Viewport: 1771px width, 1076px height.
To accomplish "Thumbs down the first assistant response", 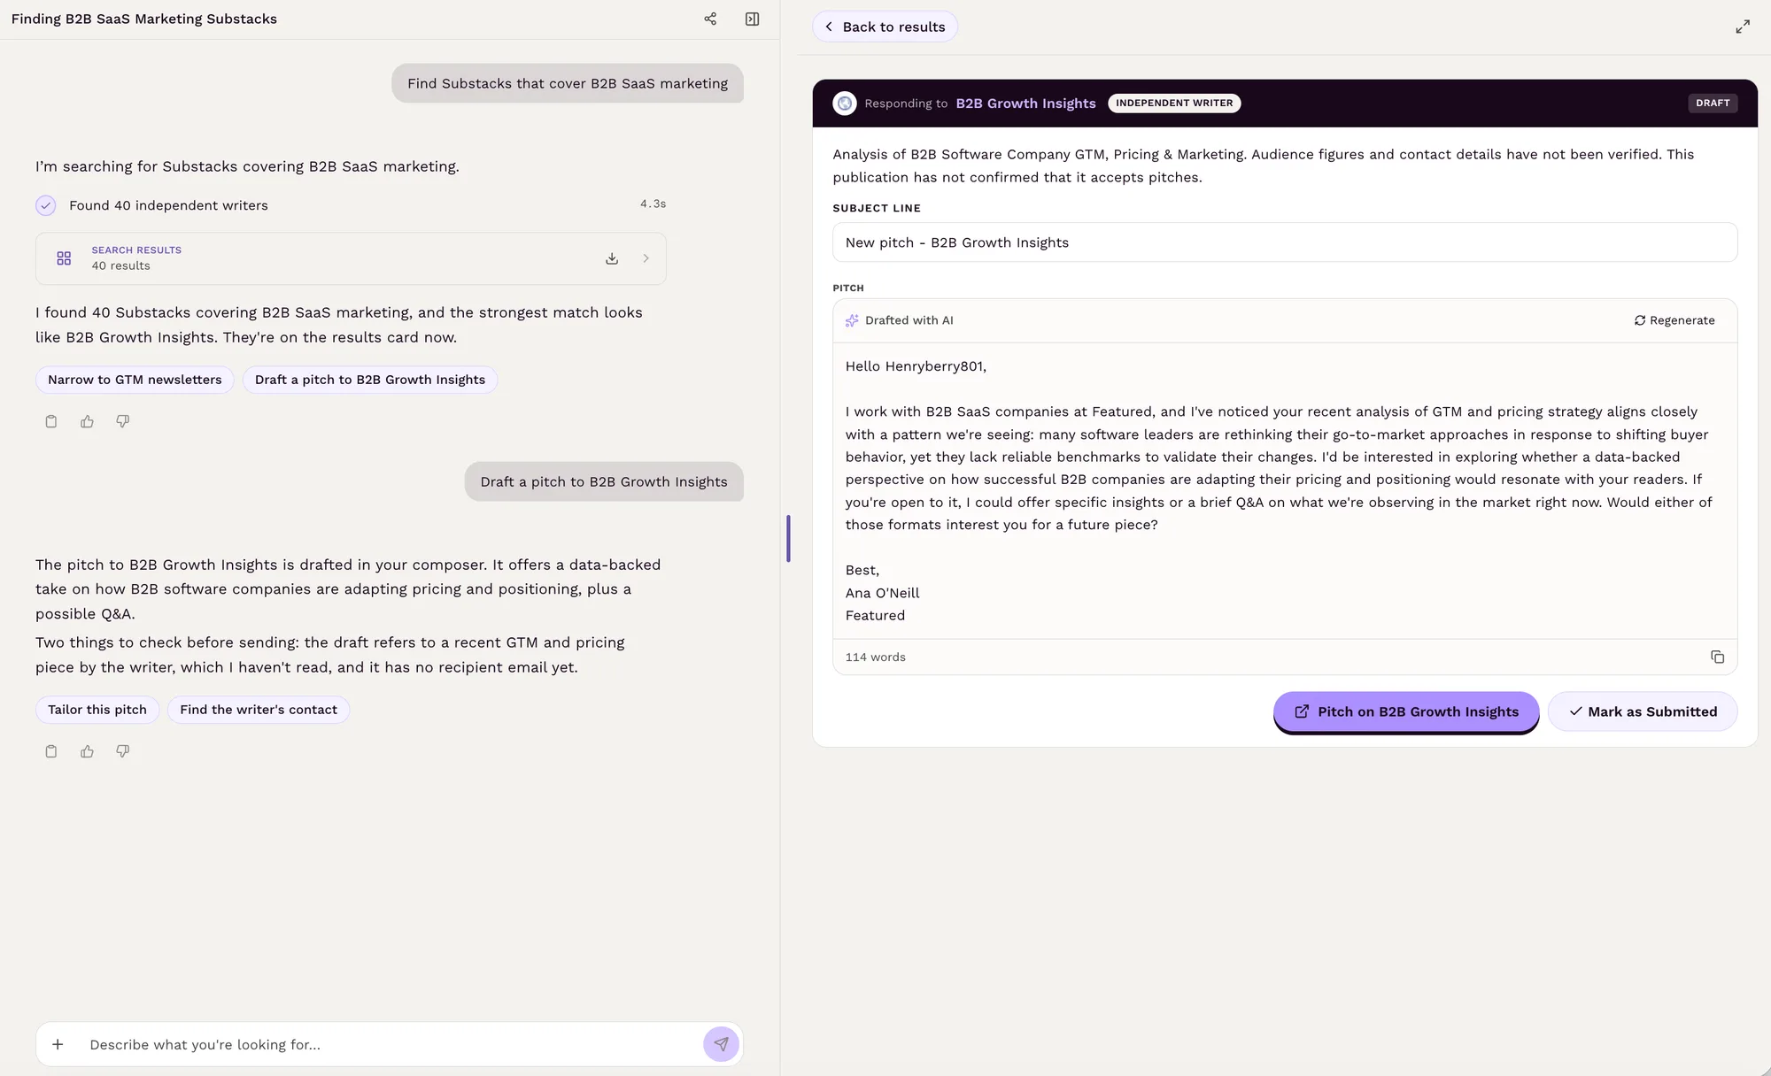I will coord(123,421).
